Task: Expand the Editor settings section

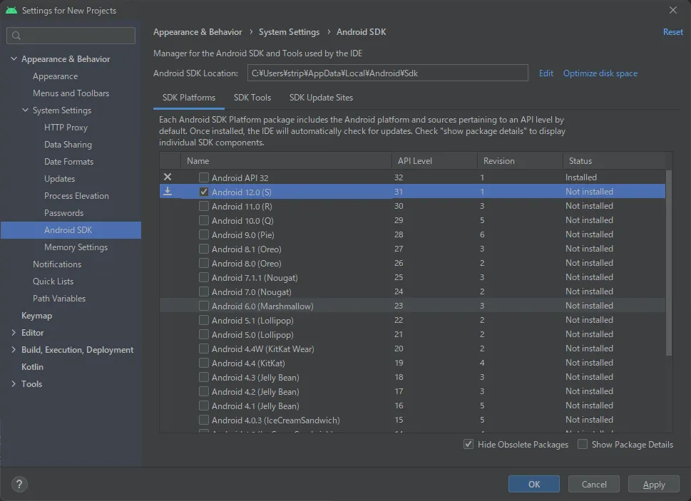Action: tap(14, 333)
